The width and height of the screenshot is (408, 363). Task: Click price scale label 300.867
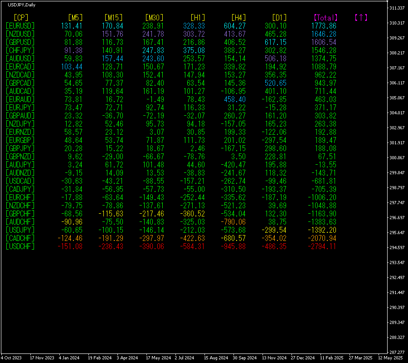[397, 158]
